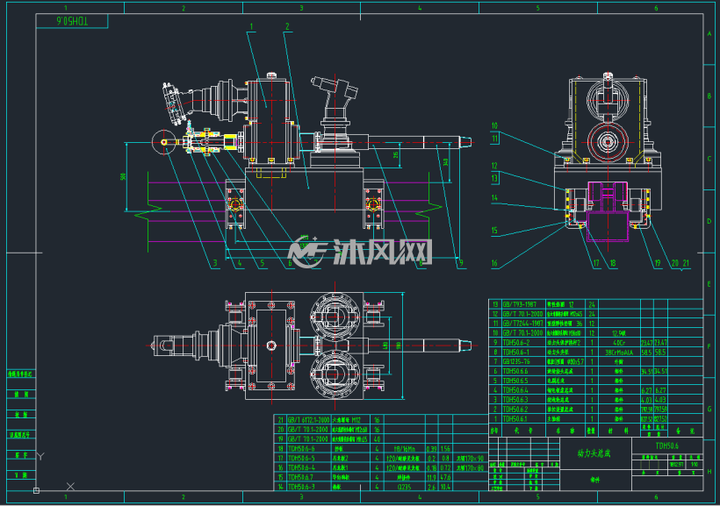Screen dimensions: 720x506
Task: Select part code TDH50.6-6 in lower table
Action: coord(301,449)
